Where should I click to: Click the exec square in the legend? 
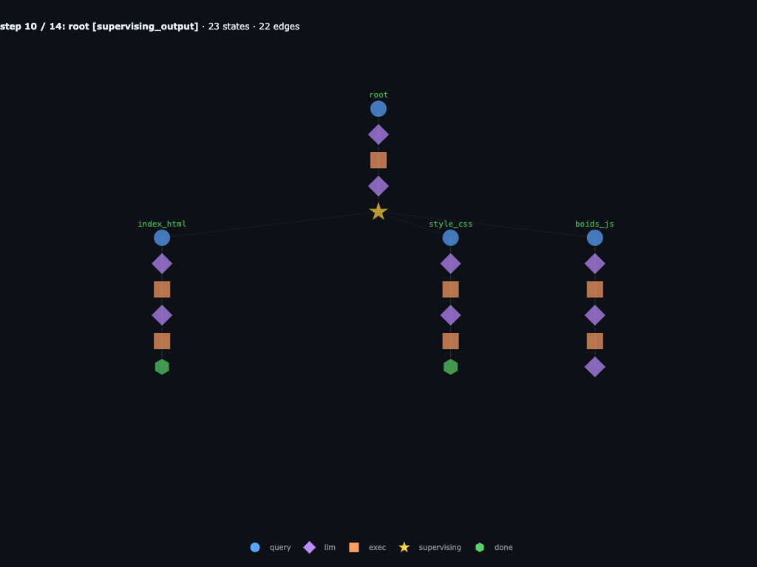354,547
